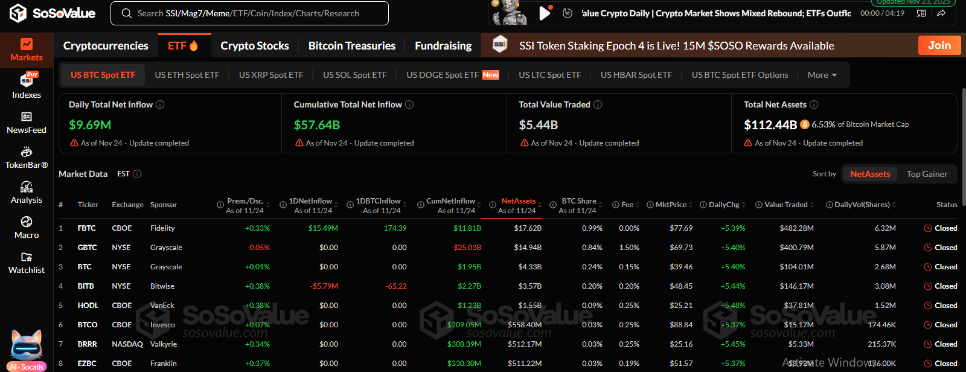Viewport: 966px width, 372px height.
Task: Select the US HBAR Spot ETF sub-tab
Action: click(x=636, y=75)
